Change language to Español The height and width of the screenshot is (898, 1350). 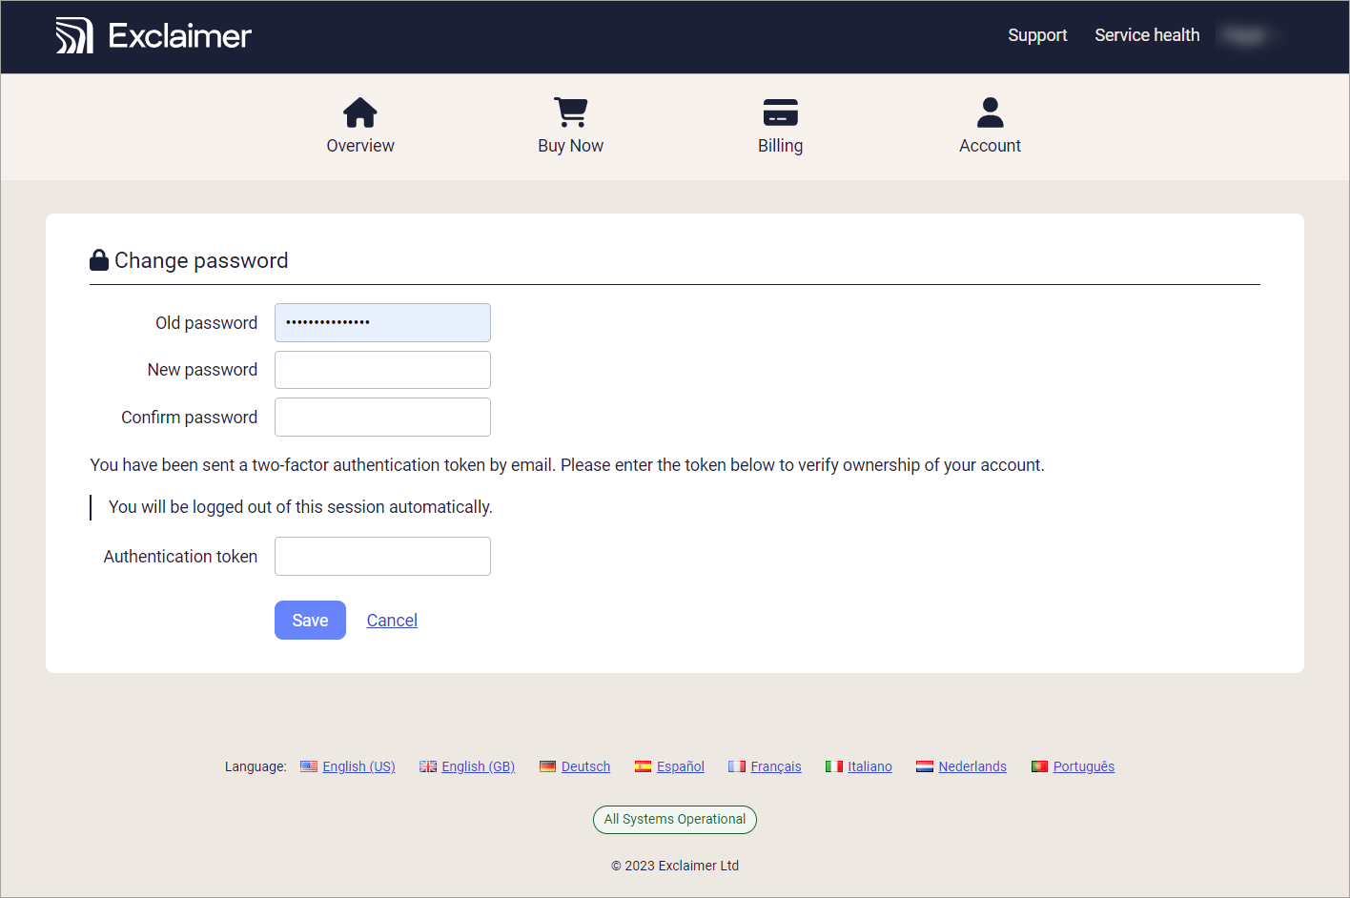[680, 766]
